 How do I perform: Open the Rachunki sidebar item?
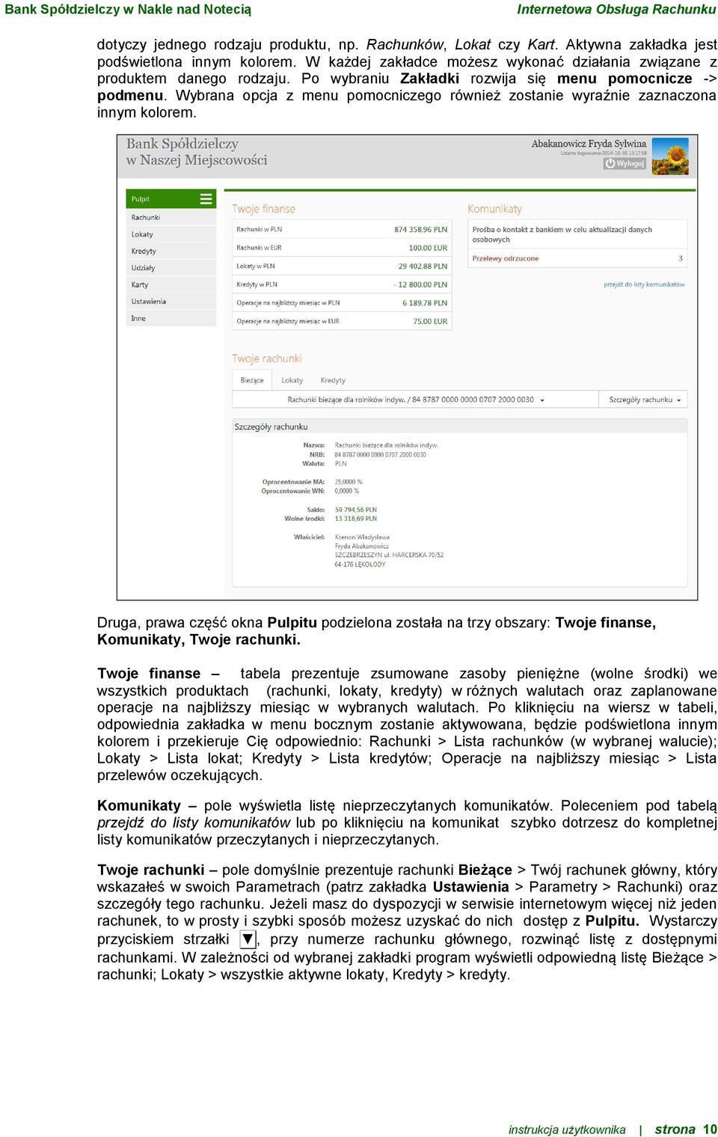coord(171,217)
